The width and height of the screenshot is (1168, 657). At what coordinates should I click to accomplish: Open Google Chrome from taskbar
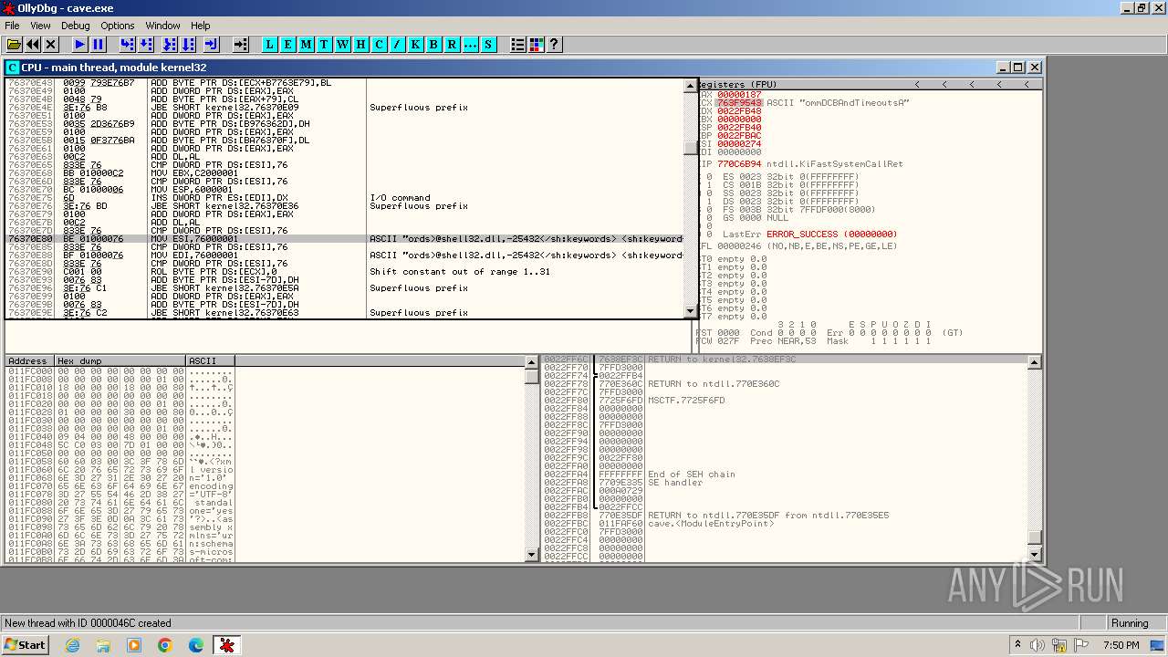(165, 645)
